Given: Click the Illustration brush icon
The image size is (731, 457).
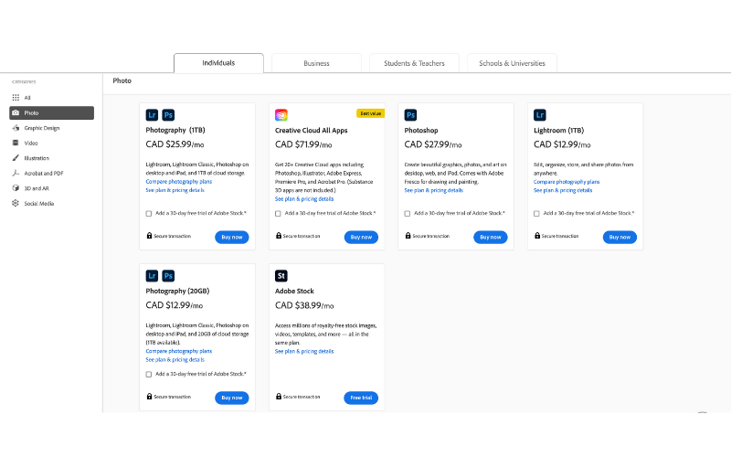Looking at the screenshot, I should 16,158.
